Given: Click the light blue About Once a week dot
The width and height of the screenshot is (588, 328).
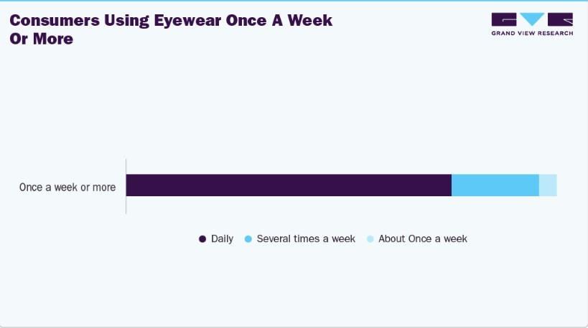Looking at the screenshot, I should [370, 239].
